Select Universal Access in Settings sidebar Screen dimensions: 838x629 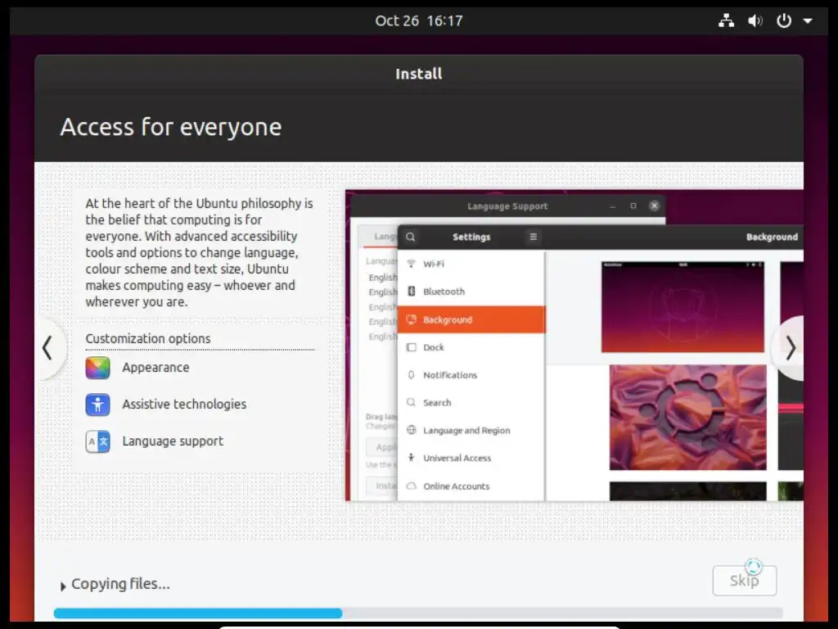point(471,459)
